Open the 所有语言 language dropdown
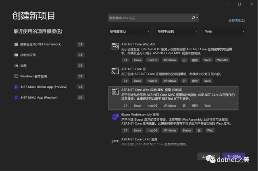This screenshot has width=258, height=171. tap(129, 31)
